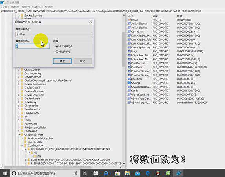
Task: Click tree pane scroll-right arrow
Action: [120, 167]
